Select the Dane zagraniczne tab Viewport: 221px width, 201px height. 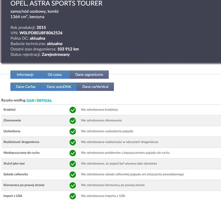coord(89,75)
